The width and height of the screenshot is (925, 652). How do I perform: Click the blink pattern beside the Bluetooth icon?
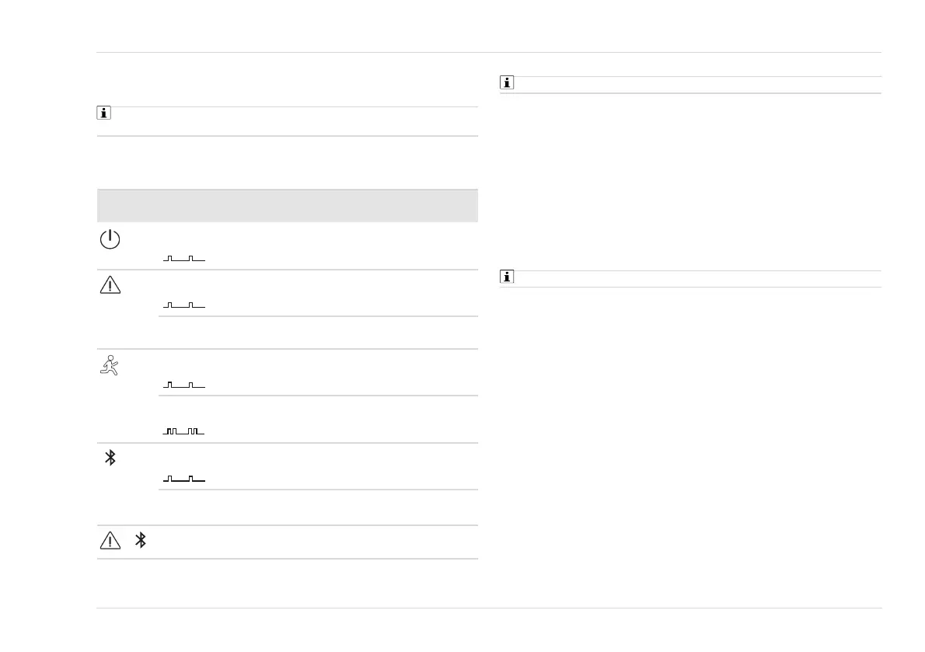point(184,479)
